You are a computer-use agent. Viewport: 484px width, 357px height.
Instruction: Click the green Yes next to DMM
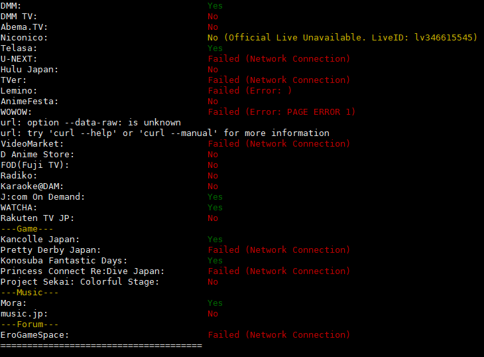click(x=215, y=6)
